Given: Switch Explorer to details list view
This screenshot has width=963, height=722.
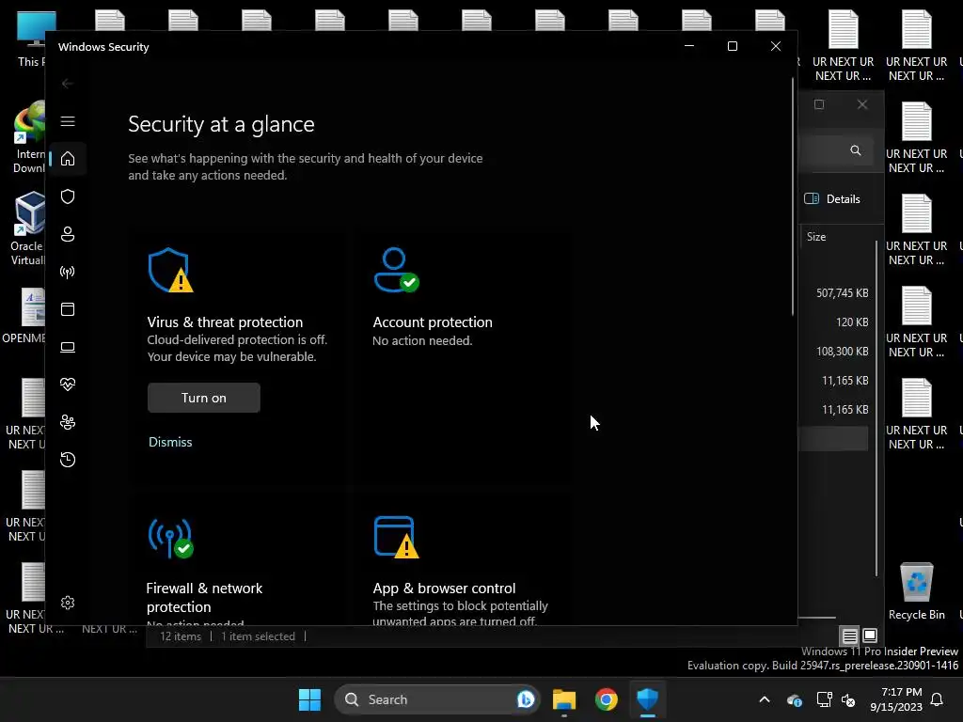Looking at the screenshot, I should [x=849, y=636].
